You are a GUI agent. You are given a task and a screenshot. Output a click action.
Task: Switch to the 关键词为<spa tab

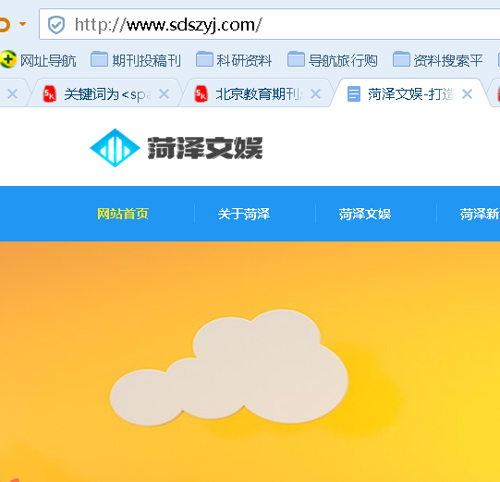(97, 94)
